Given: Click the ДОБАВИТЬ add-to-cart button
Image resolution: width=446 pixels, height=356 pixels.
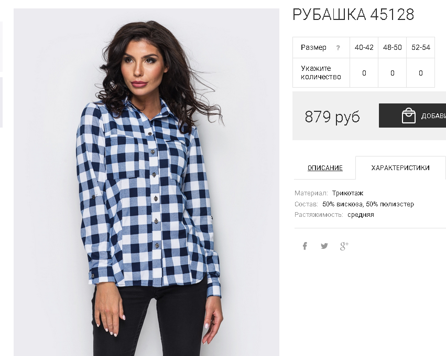Looking at the screenshot, I should (x=412, y=116).
